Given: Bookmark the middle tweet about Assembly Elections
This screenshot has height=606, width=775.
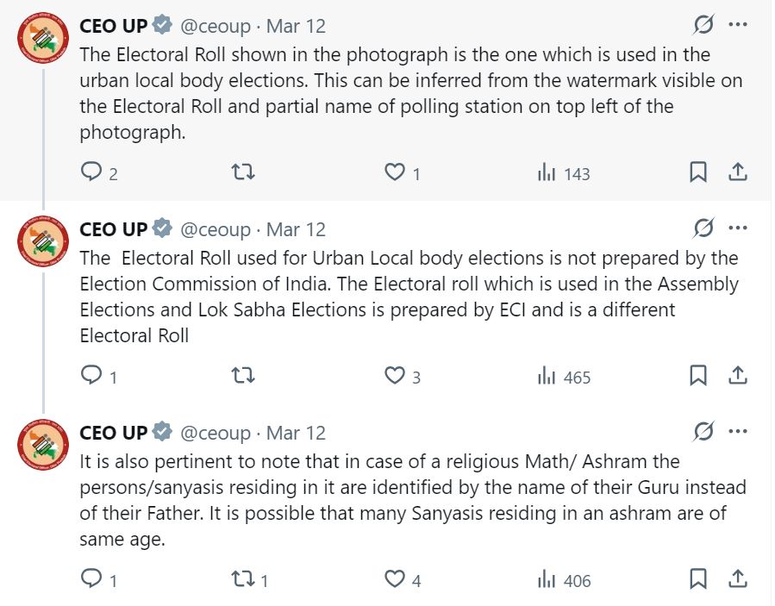Looking at the screenshot, I should 698,375.
